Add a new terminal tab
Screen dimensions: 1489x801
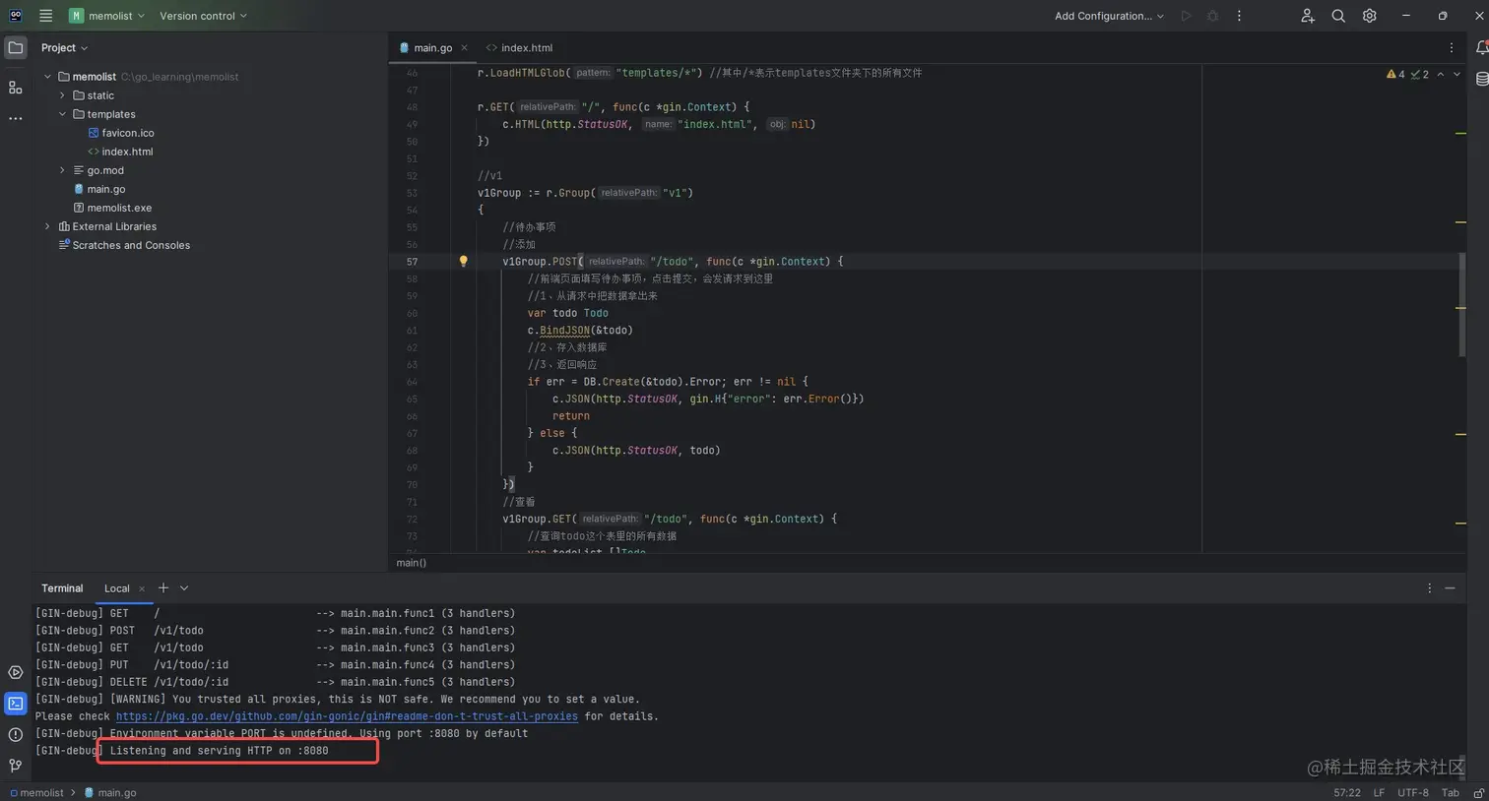163,588
